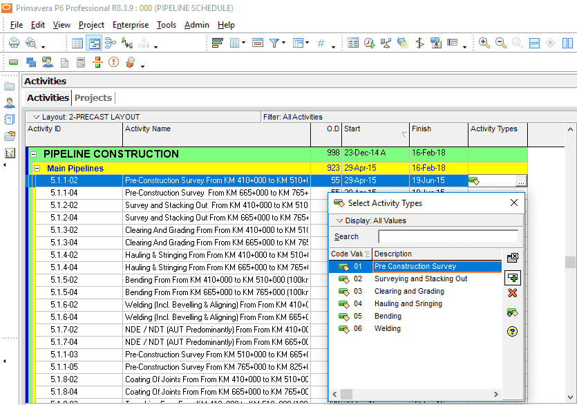Screen dimensions: 577x405
Task: Open the Tools menu
Action: click(x=167, y=25)
